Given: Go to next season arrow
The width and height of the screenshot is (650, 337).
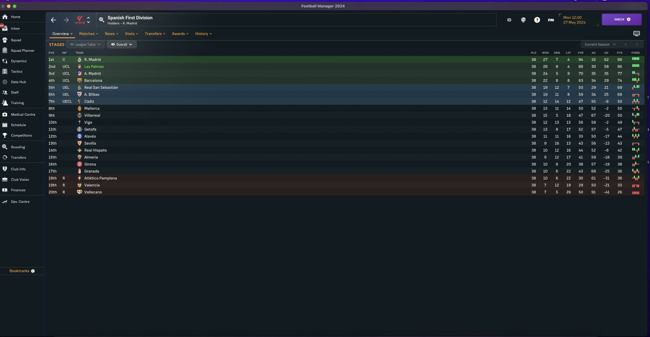Looking at the screenshot, I should tap(637, 45).
